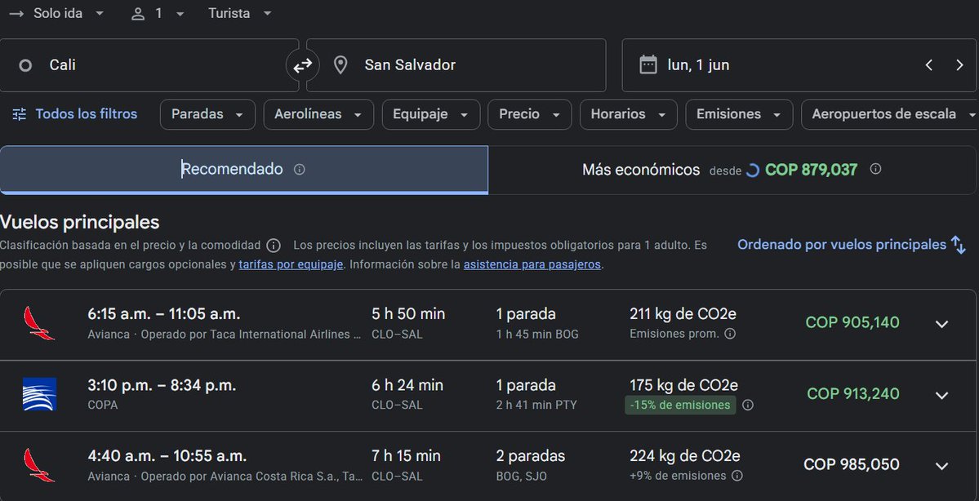
Task: Open info icon beside Más económicos price
Action: 875,169
